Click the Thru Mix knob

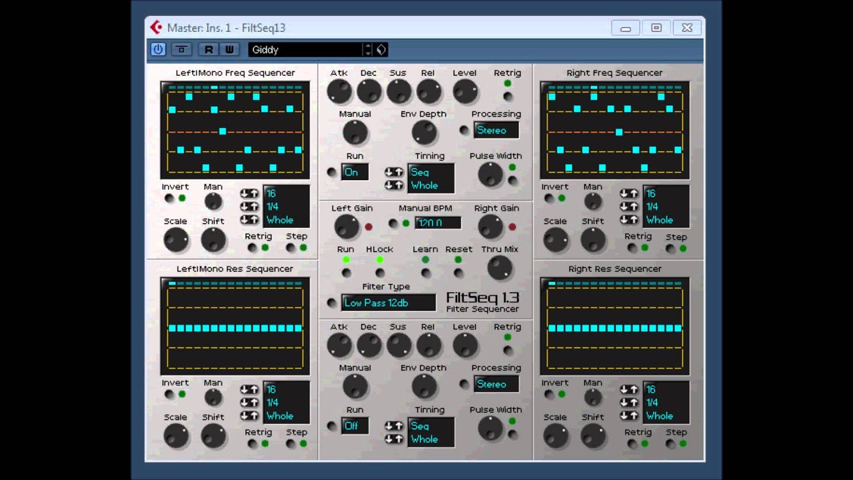coord(500,268)
